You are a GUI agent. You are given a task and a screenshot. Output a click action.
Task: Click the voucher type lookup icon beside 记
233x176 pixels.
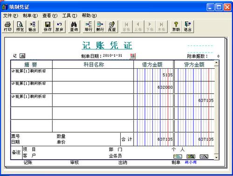click(22, 56)
